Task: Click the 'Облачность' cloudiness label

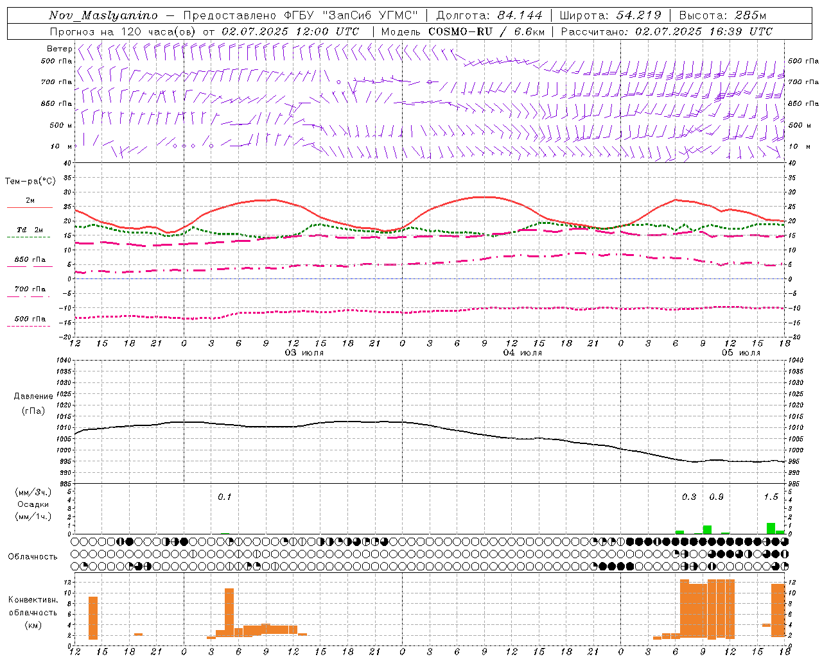Action: [x=33, y=556]
